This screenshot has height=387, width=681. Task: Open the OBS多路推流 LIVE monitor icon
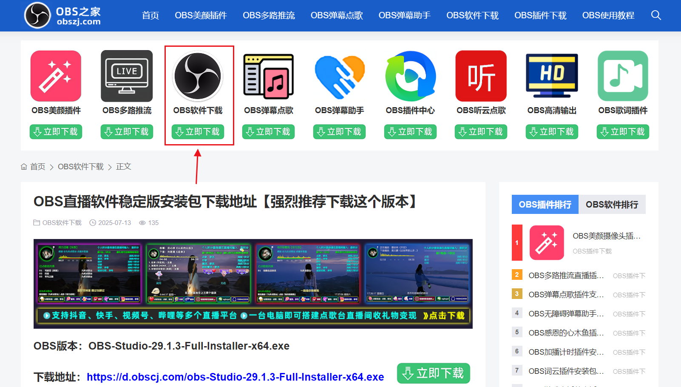(127, 76)
